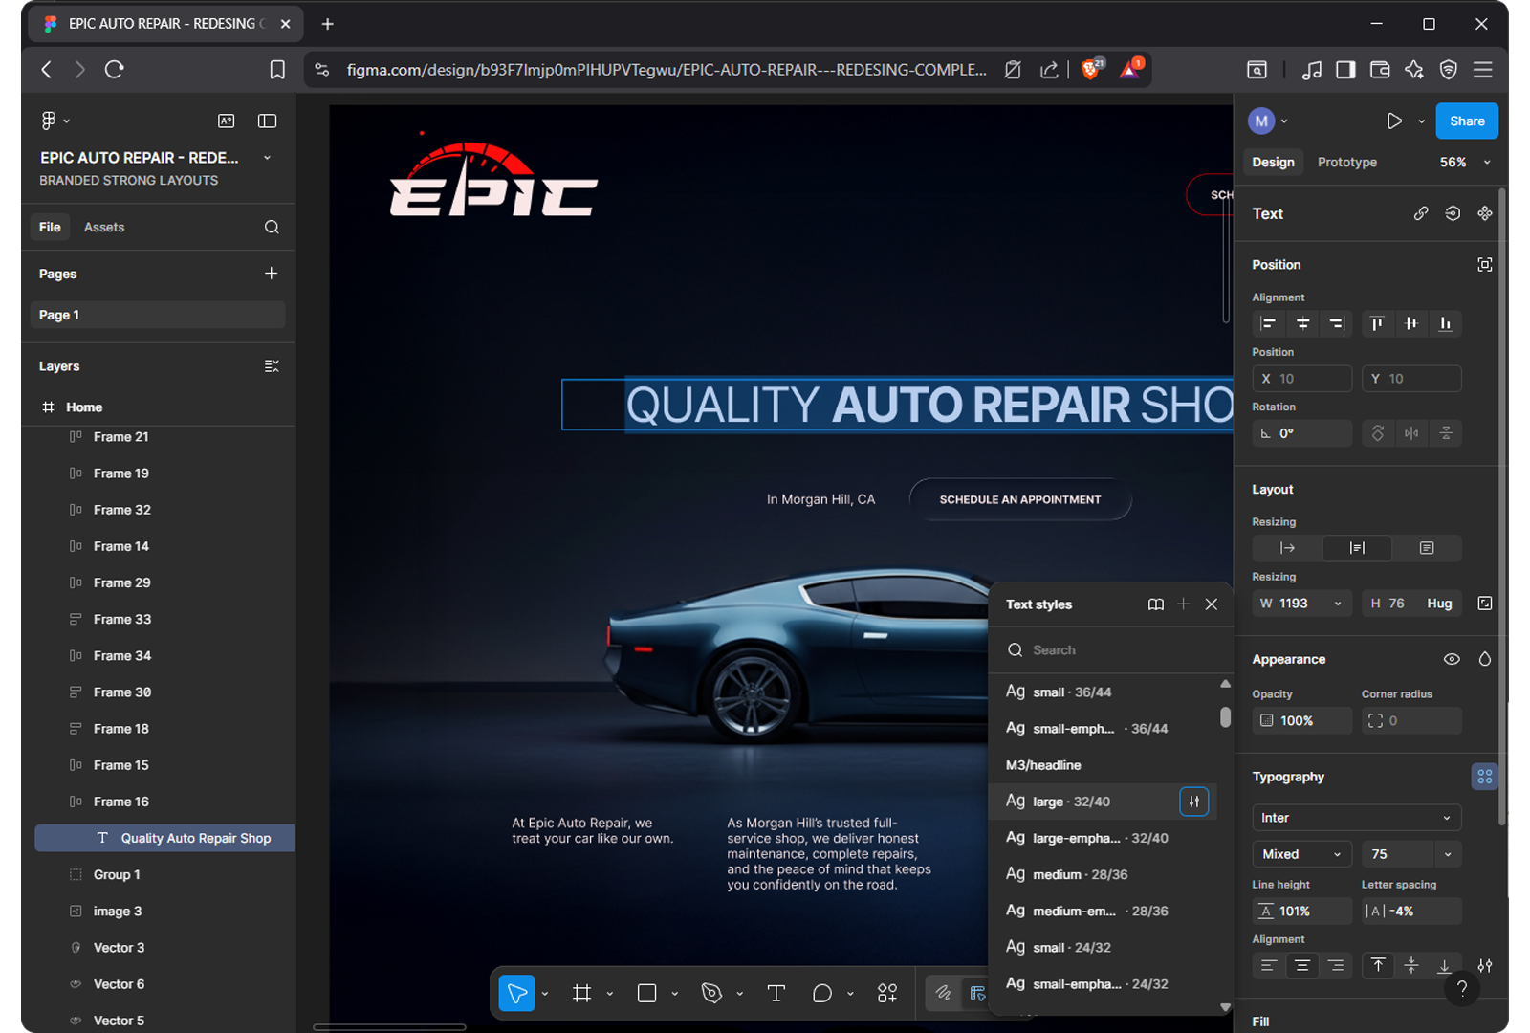1530x1033 pixels.
Task: Open the Assets tab
Action: pyautogui.click(x=104, y=227)
